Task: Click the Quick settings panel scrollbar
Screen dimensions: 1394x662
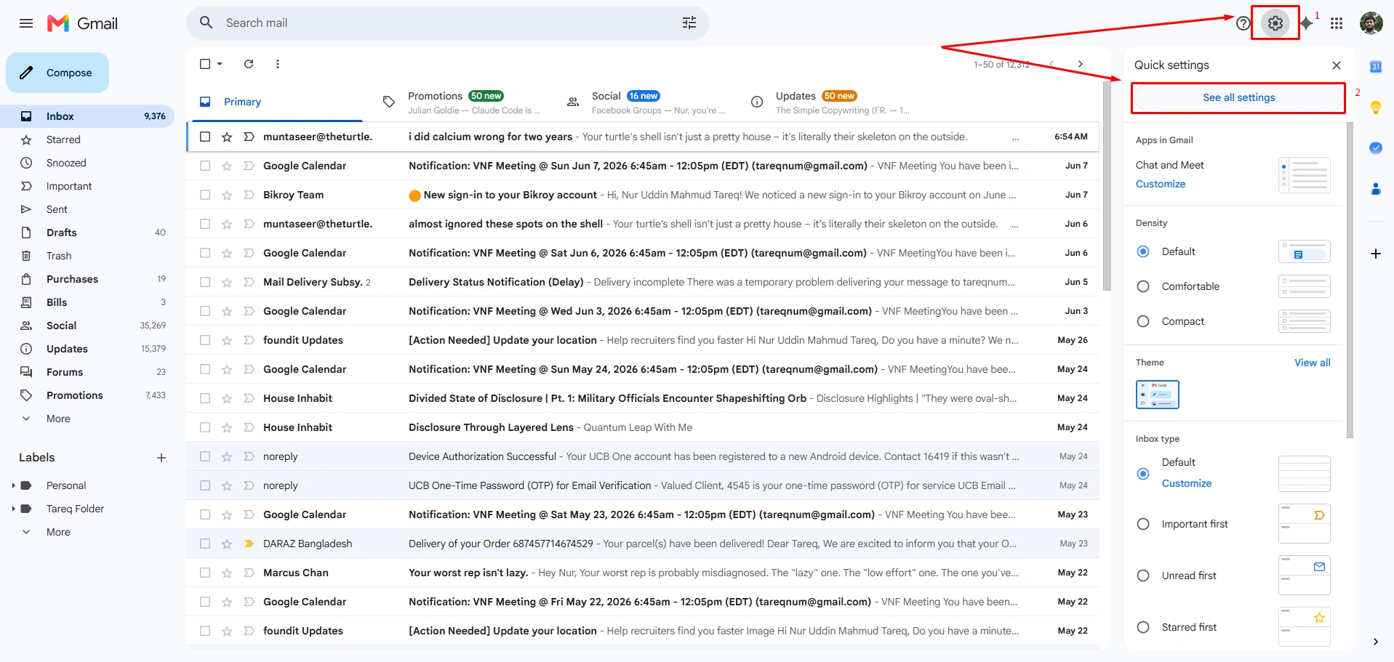Action: pyautogui.click(x=1350, y=280)
